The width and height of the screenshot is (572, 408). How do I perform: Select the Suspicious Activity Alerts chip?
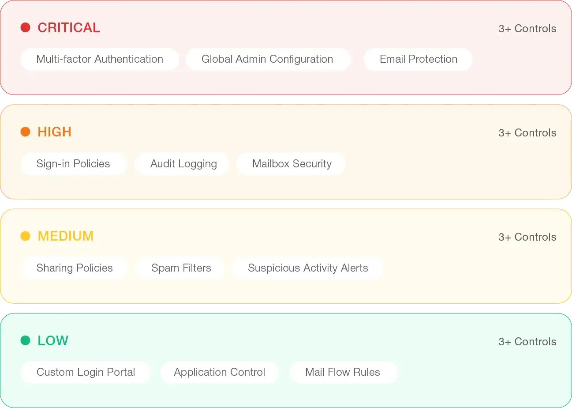click(x=308, y=268)
